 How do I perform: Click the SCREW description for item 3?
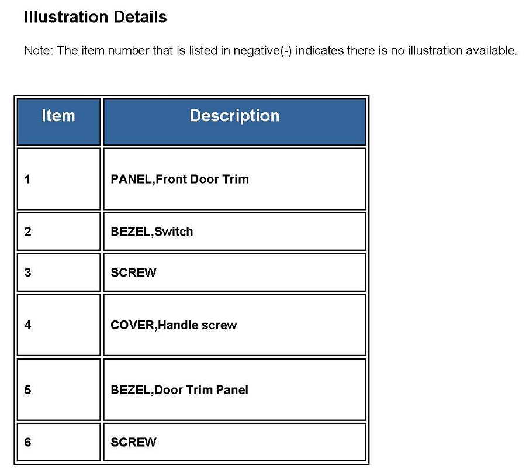(x=133, y=273)
